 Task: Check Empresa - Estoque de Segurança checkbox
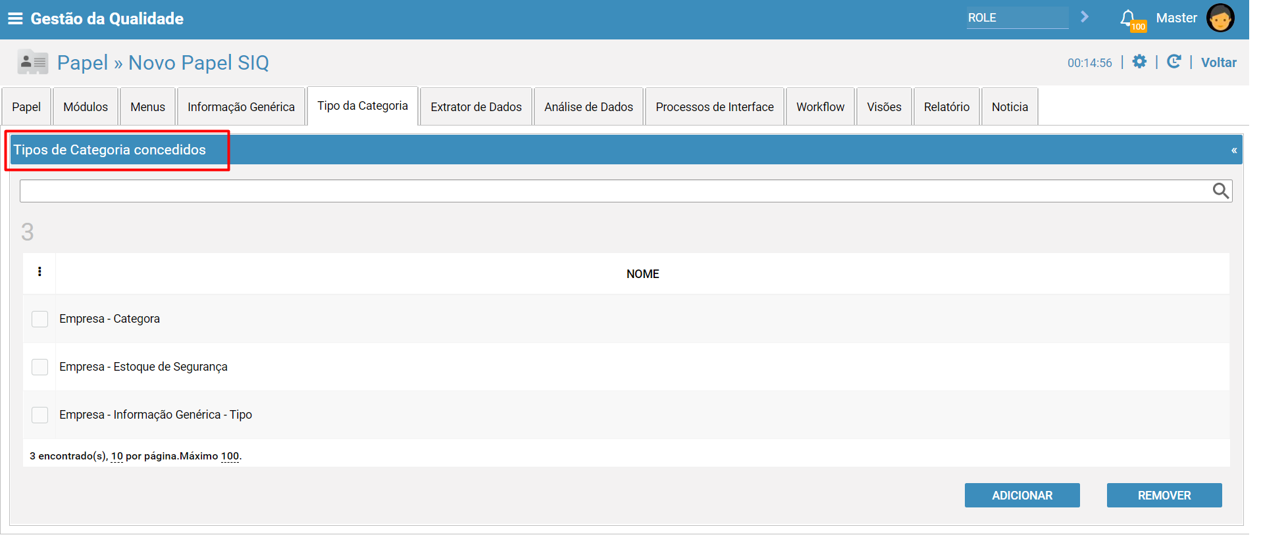click(x=40, y=367)
